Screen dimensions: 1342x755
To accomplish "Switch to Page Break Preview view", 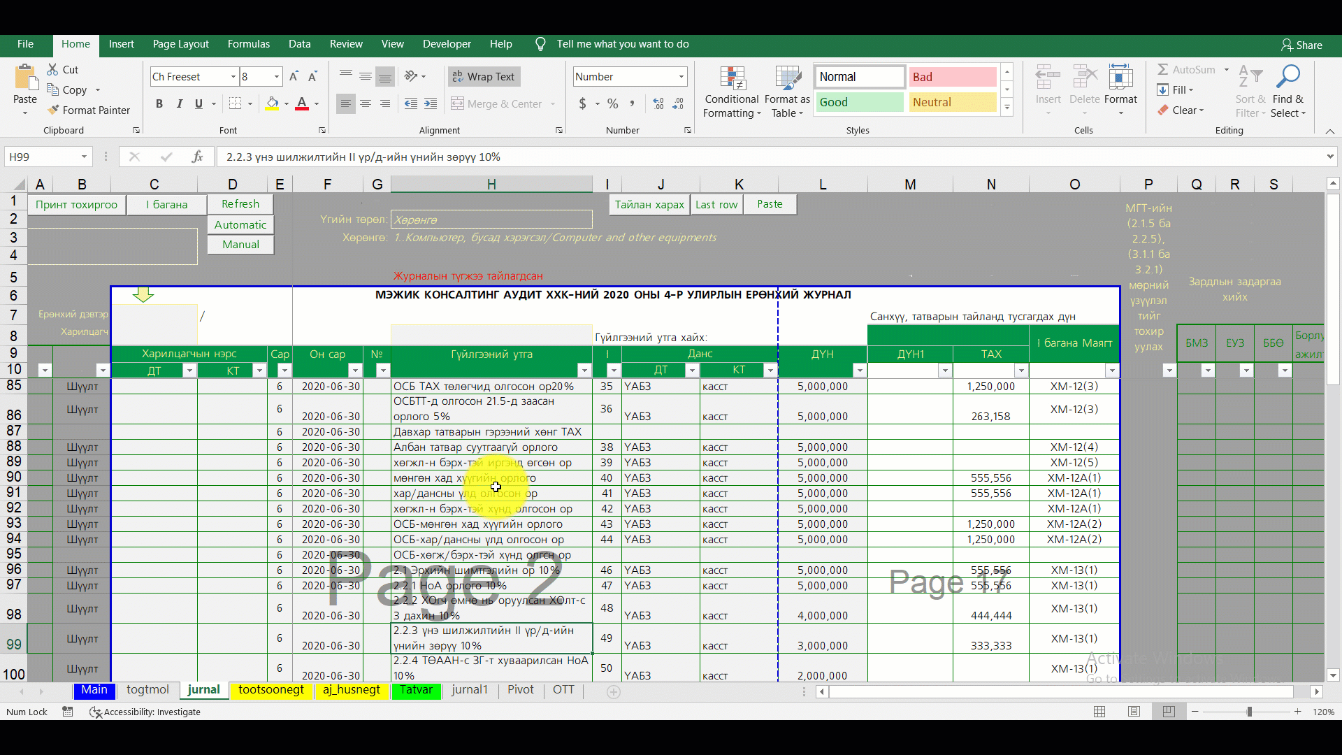I will 1169,712.
